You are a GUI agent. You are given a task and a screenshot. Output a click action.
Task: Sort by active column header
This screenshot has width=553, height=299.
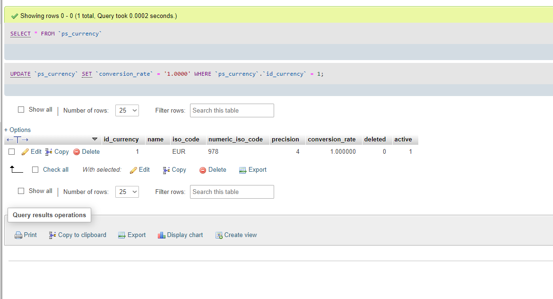pyautogui.click(x=403, y=140)
